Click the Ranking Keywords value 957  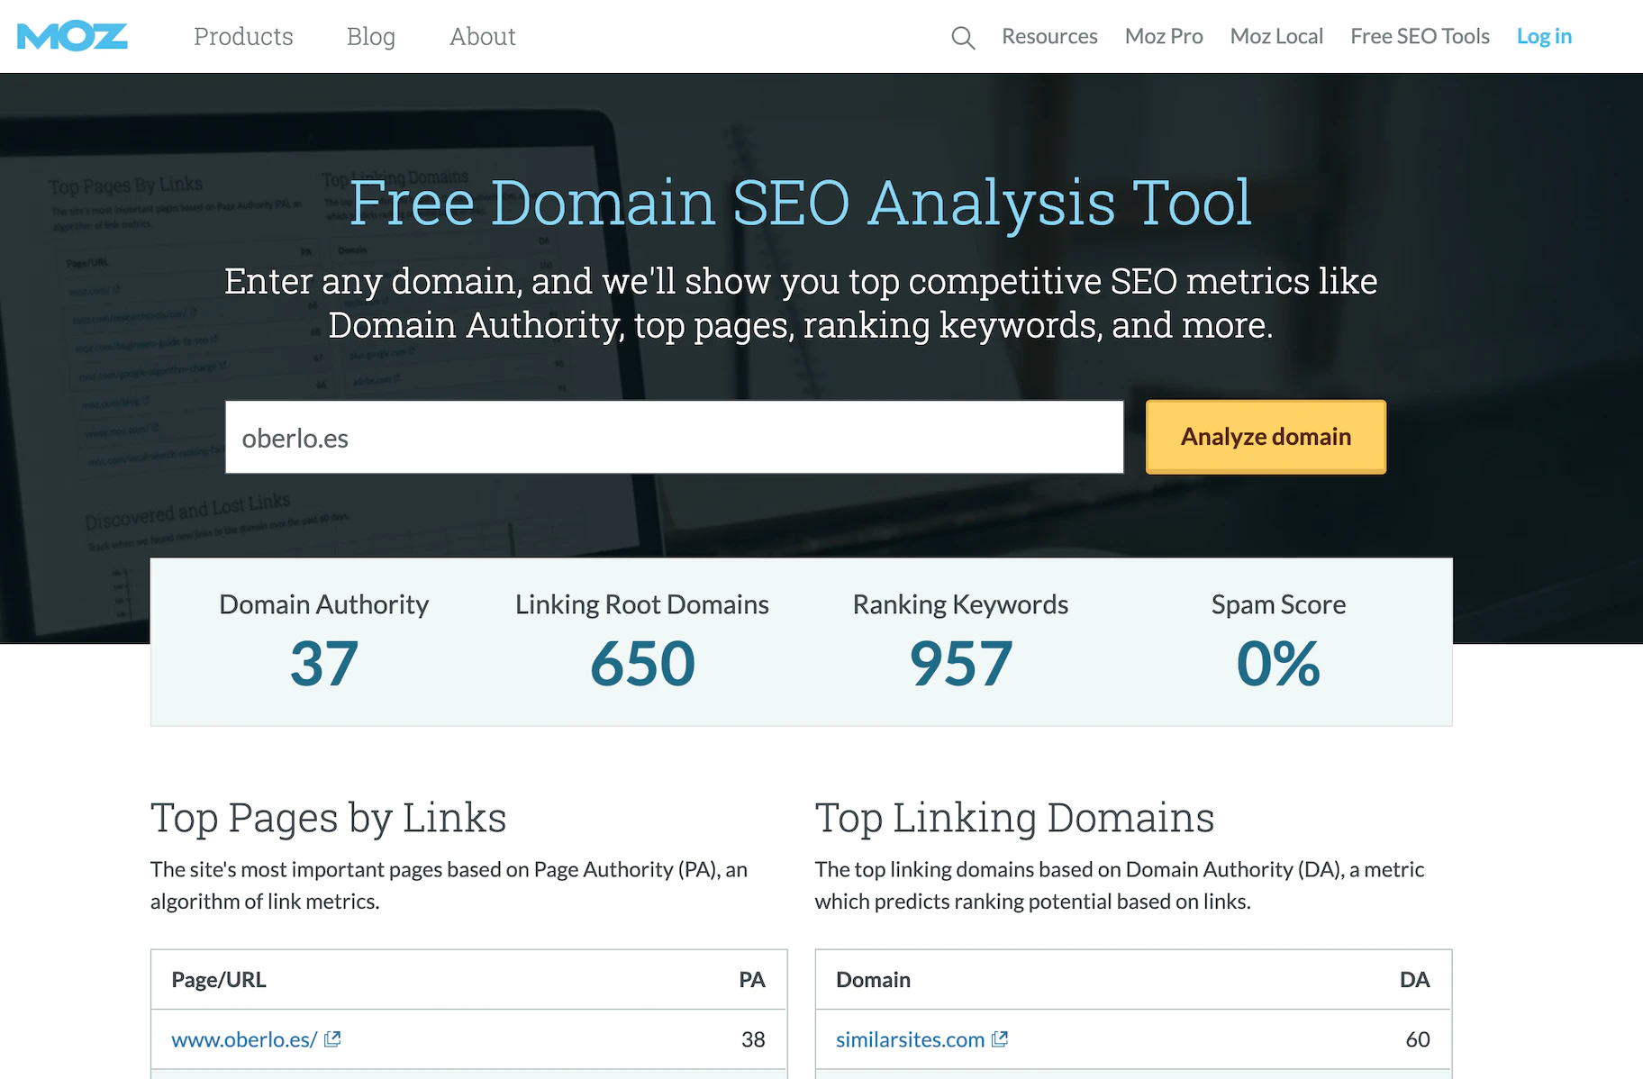tap(961, 664)
